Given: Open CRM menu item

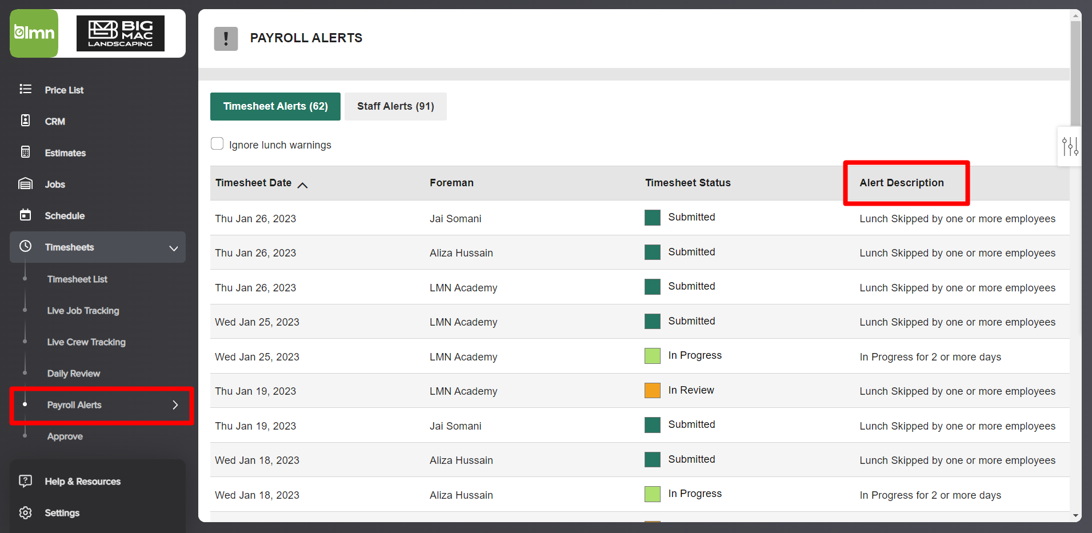Looking at the screenshot, I should click(x=55, y=122).
